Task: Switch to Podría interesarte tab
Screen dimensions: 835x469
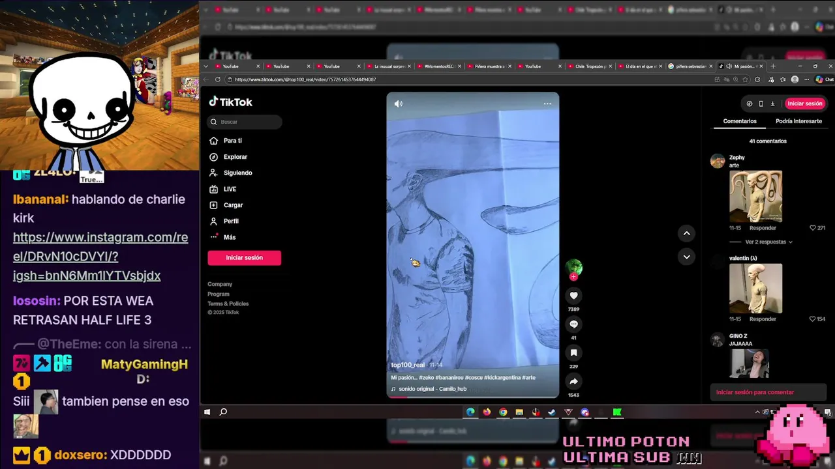Action: 798,121
